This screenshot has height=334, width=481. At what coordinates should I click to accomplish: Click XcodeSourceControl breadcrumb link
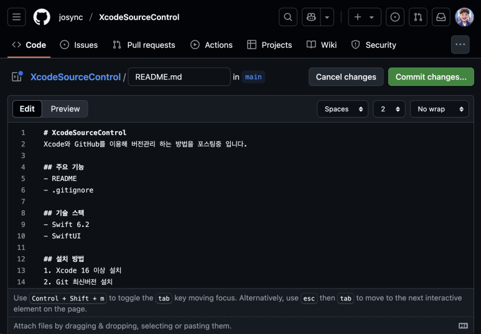tap(75, 77)
